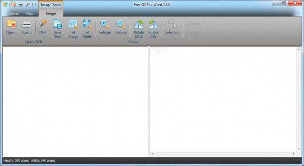Rotate the image clockwise (Rotate CW)
This screenshot has width=304, height=166.
(x=153, y=24)
